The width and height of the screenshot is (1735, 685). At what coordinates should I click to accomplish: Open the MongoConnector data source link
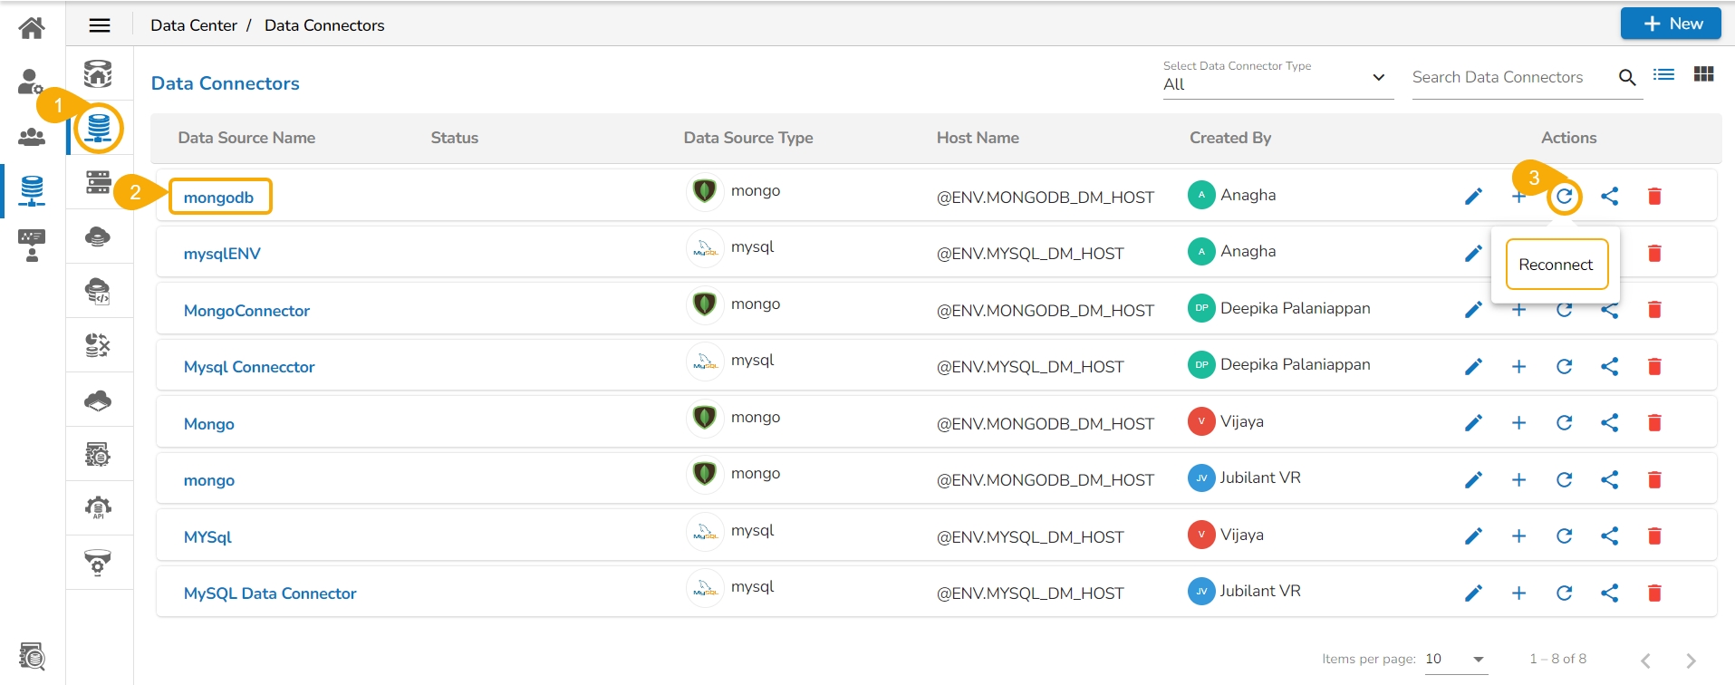(246, 311)
